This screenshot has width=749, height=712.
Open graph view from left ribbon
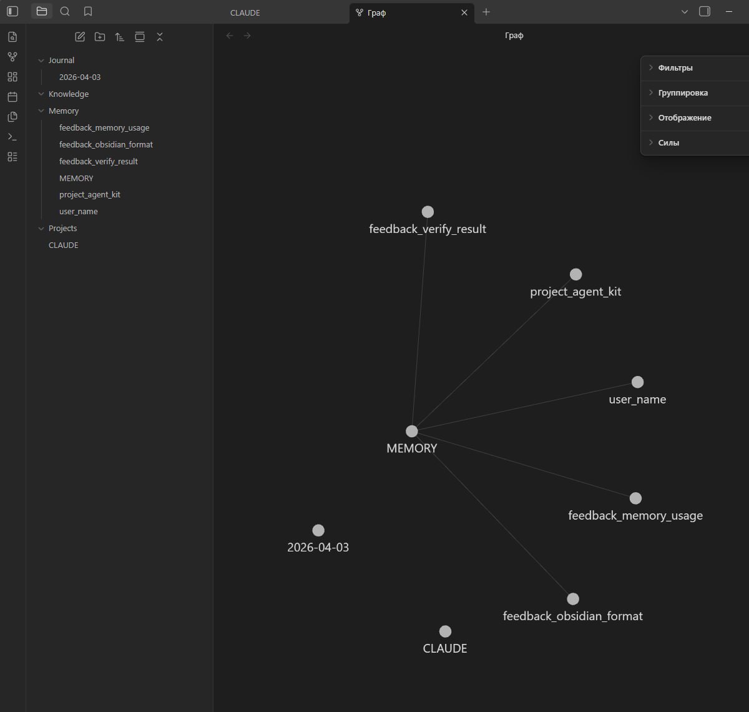pyautogui.click(x=12, y=57)
